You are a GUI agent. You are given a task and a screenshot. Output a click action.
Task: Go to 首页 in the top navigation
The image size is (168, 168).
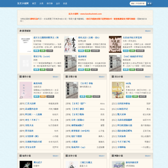(x=34, y=4)
